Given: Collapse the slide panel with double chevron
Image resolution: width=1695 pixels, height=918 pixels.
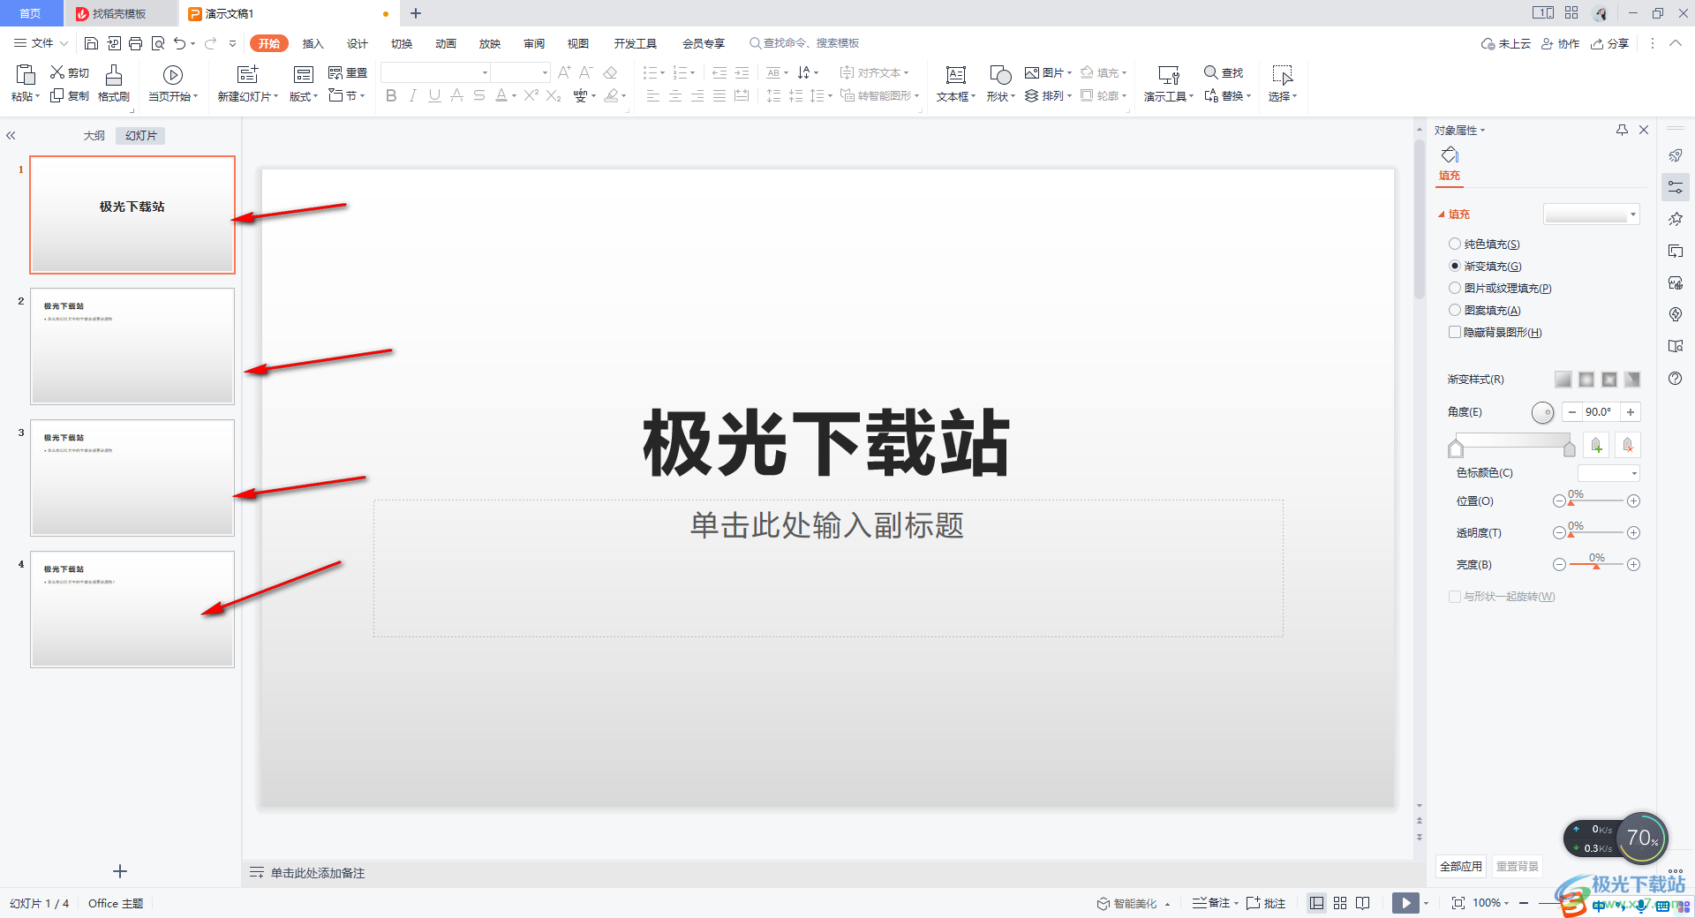Looking at the screenshot, I should click(11, 136).
